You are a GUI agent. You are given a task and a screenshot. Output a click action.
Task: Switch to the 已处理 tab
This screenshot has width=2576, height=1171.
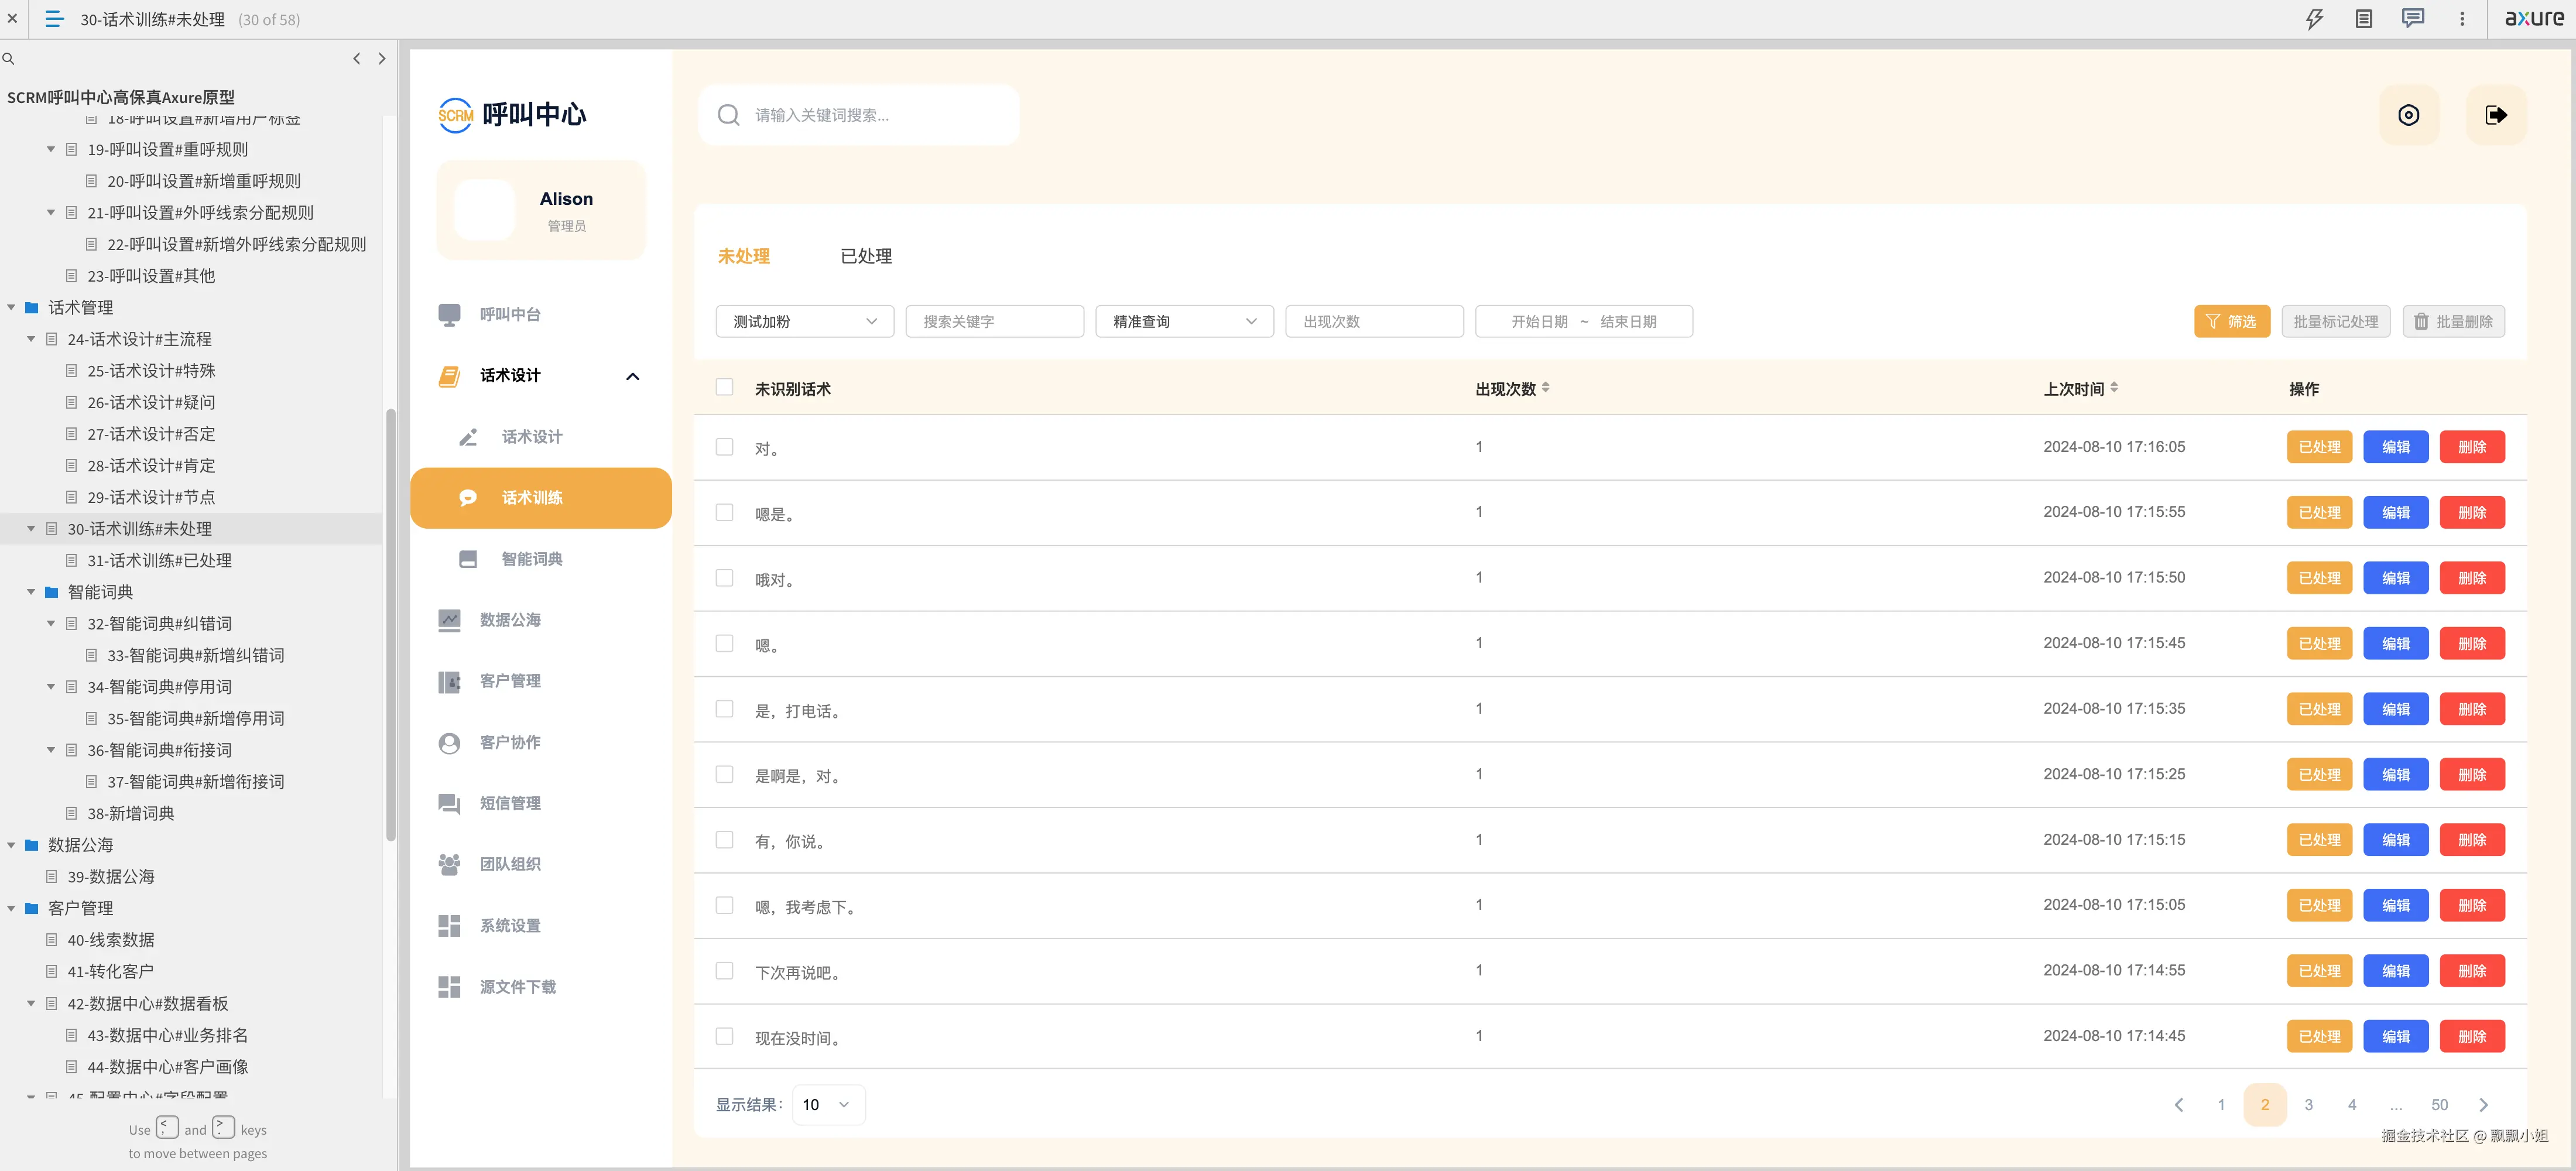click(x=866, y=256)
